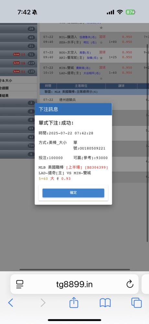
Task: Click the 讓球 column header
Action: [121, 86]
